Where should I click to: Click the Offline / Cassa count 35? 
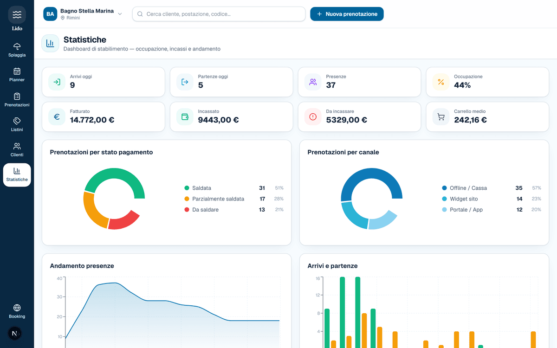tap(519, 188)
